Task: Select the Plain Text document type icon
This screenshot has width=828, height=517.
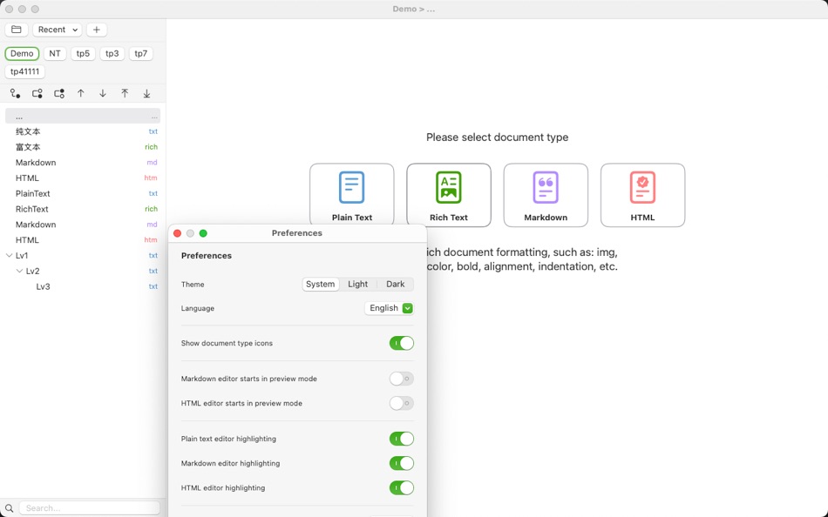Action: click(351, 194)
